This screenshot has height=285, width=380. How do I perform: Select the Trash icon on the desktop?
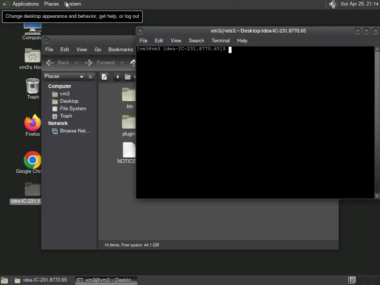coord(33,86)
